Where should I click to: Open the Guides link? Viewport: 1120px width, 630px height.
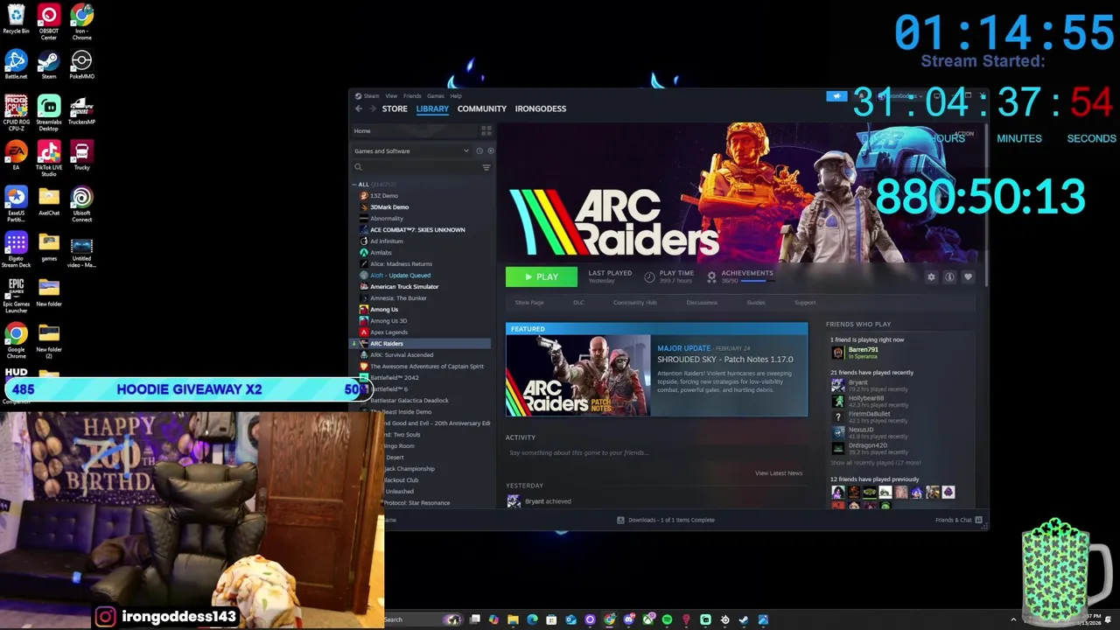(x=756, y=303)
